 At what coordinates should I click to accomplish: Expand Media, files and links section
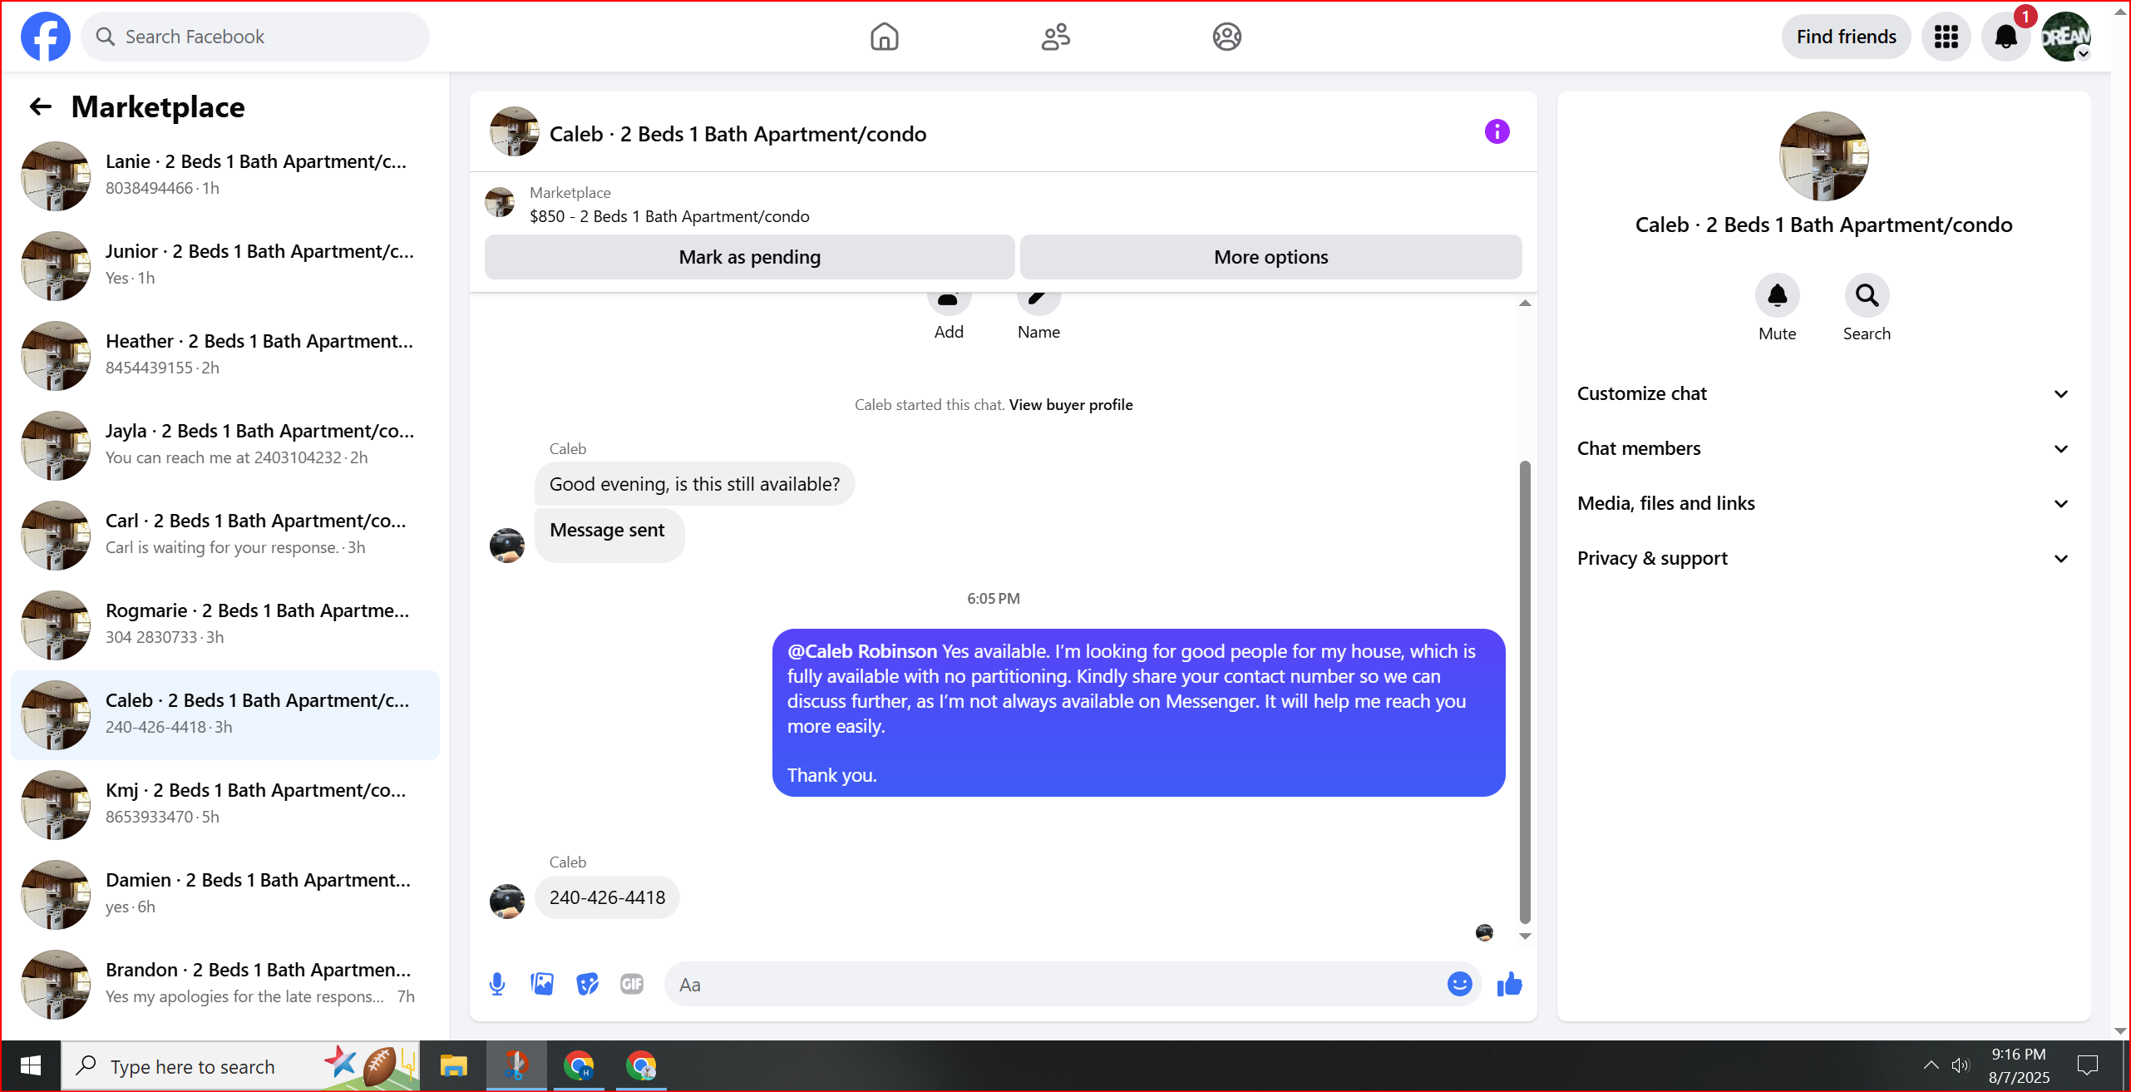coord(1823,503)
